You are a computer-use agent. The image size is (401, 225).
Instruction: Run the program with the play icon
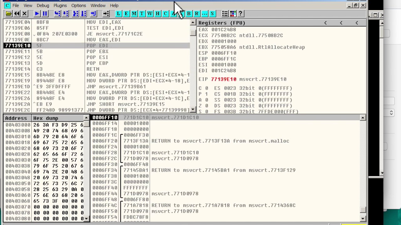[37, 14]
